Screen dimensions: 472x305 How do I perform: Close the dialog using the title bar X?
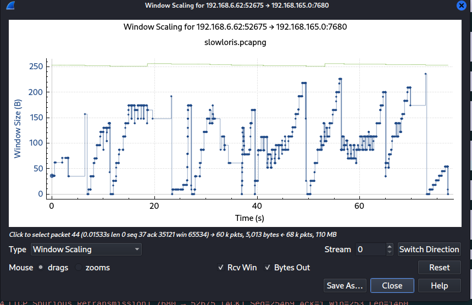pos(462,5)
